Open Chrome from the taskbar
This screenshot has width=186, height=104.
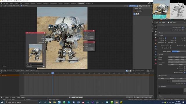(x=50, y=102)
